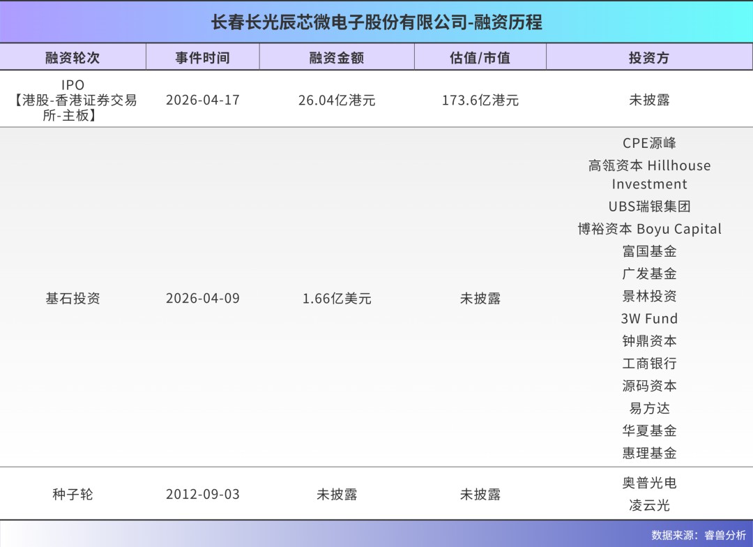Click the 高瓴资本 Hillhouse Investment entry
This screenshot has width=753, height=547.
(x=649, y=174)
